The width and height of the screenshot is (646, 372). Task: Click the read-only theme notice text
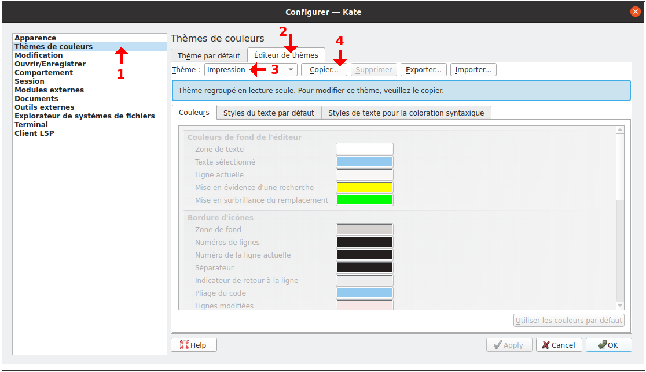pos(311,91)
